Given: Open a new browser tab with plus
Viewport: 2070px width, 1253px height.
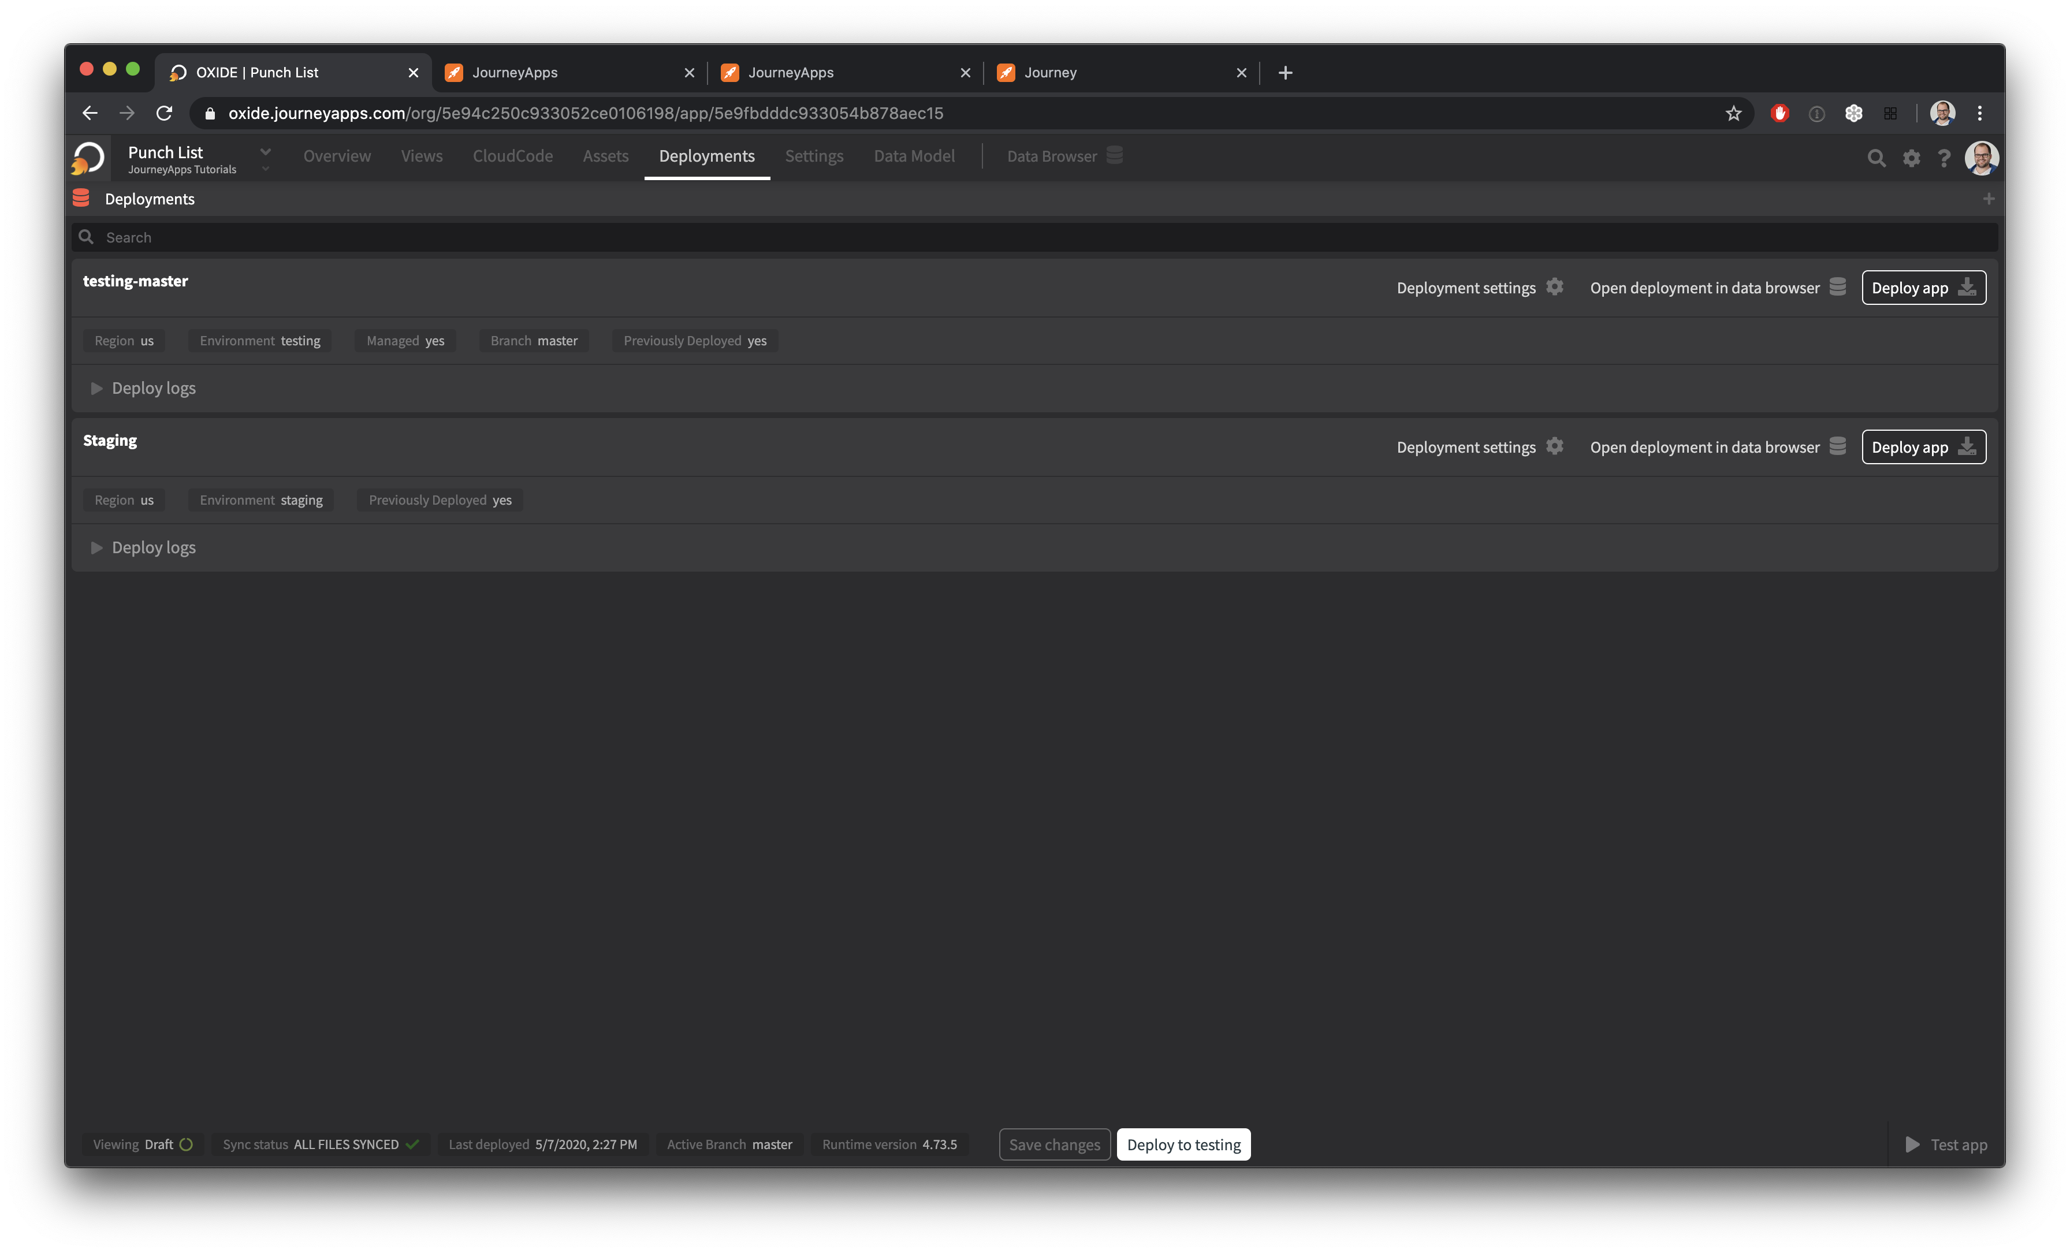Looking at the screenshot, I should tap(1285, 72).
